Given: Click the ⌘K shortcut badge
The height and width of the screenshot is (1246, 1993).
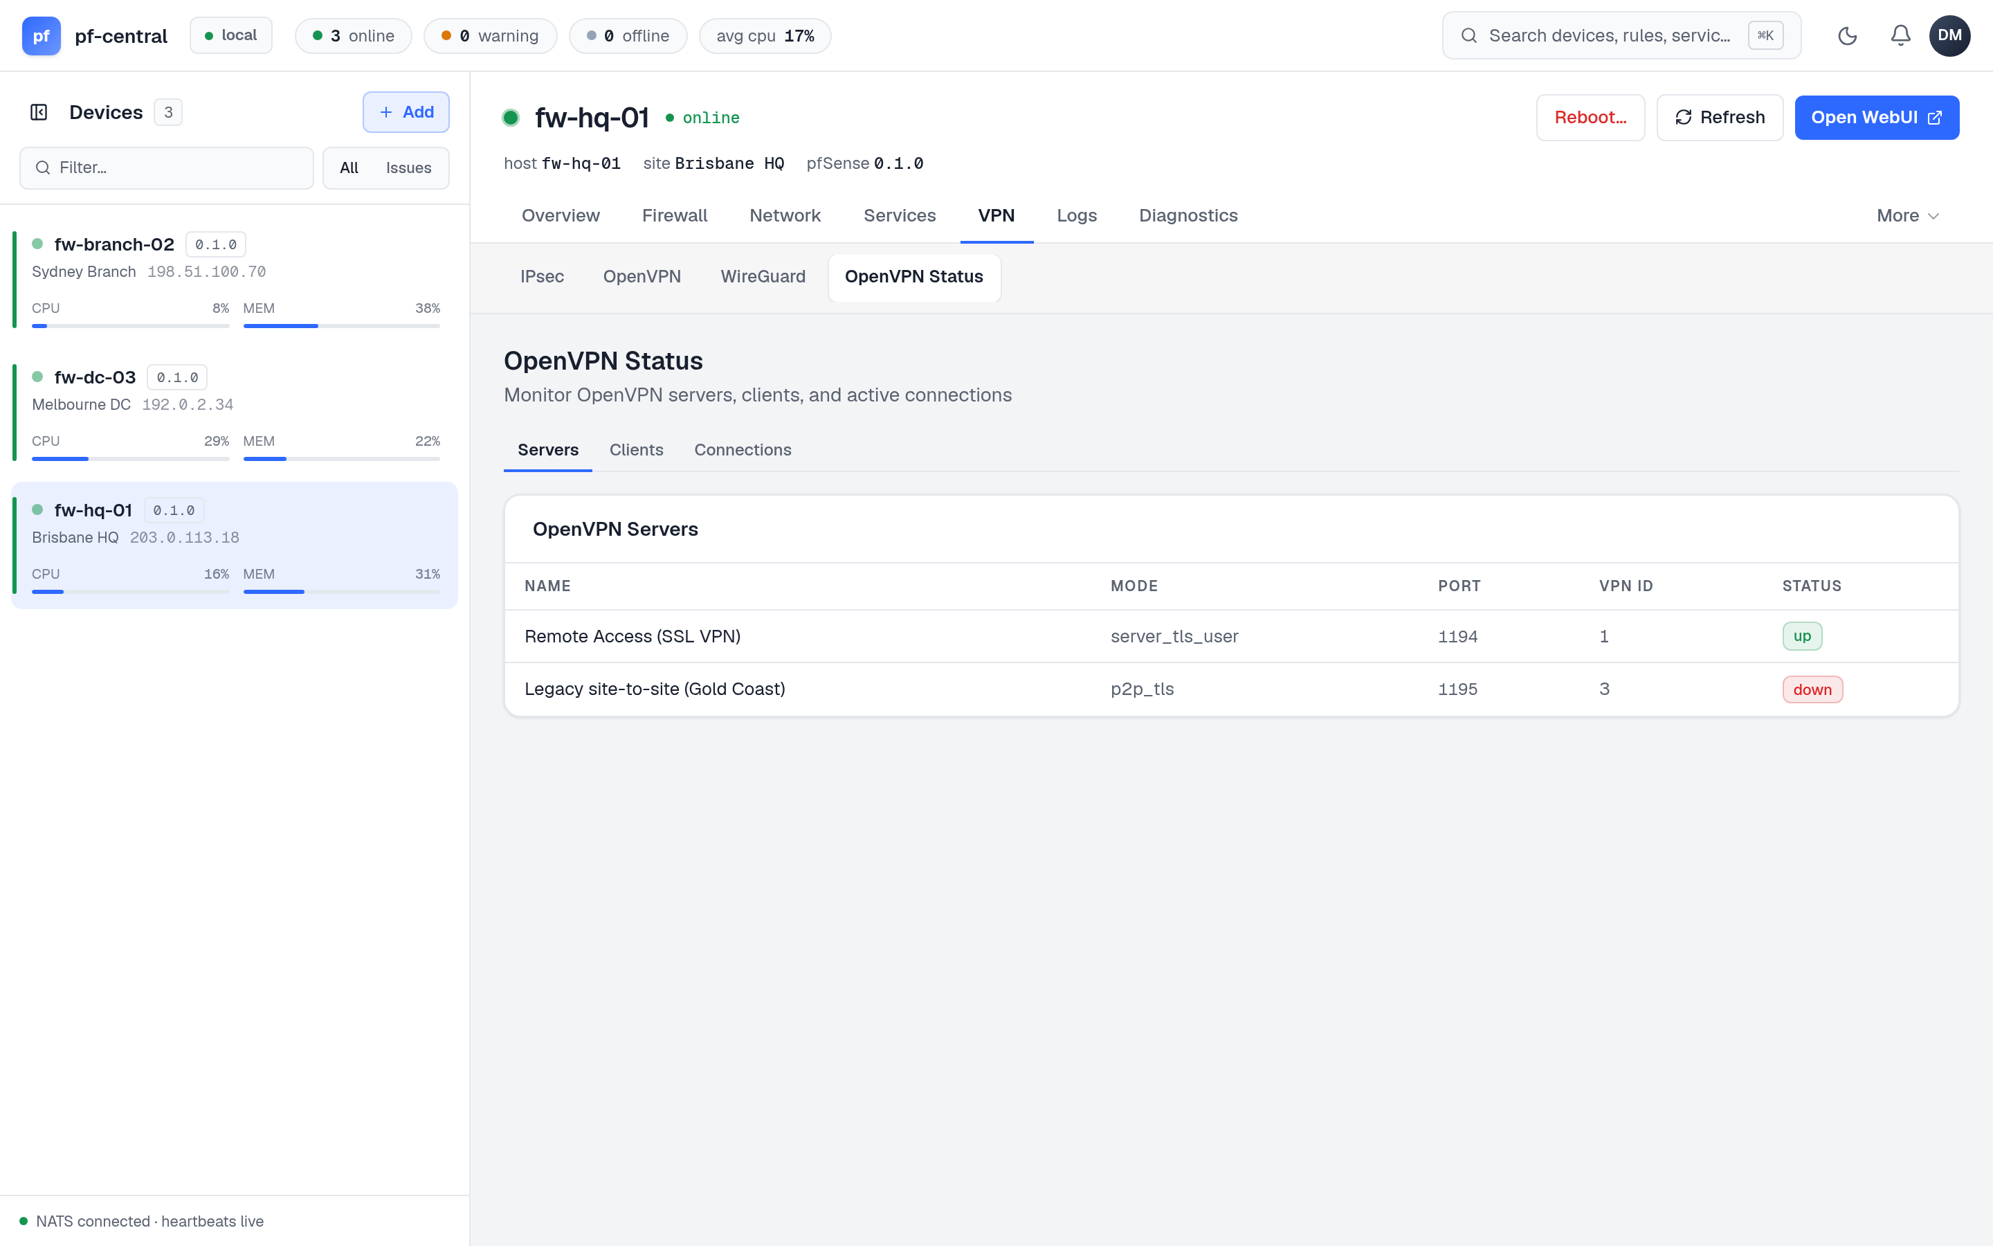Looking at the screenshot, I should point(1766,35).
